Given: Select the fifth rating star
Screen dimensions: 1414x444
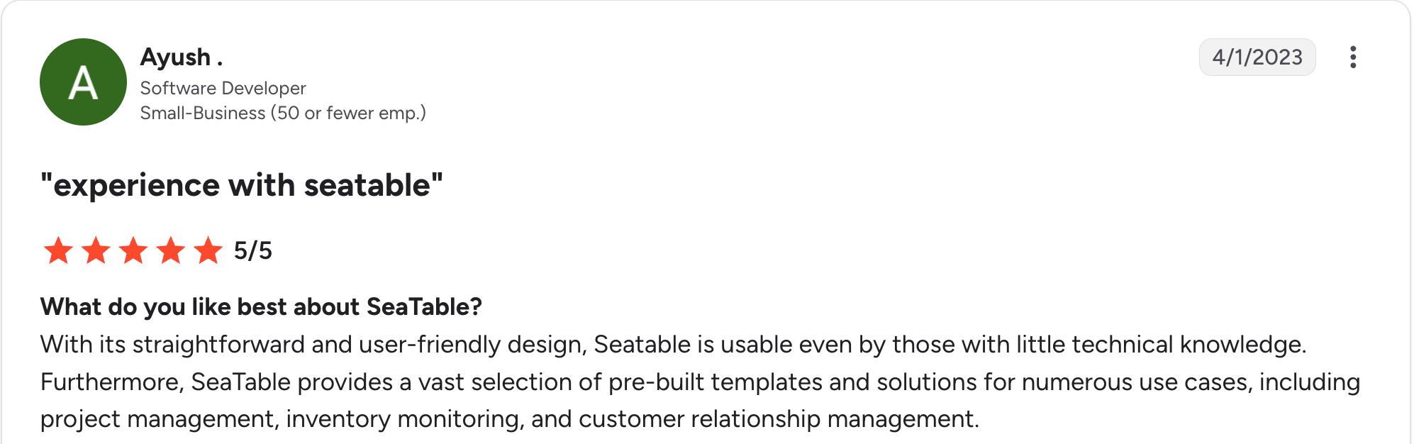Looking at the screenshot, I should click(x=208, y=250).
